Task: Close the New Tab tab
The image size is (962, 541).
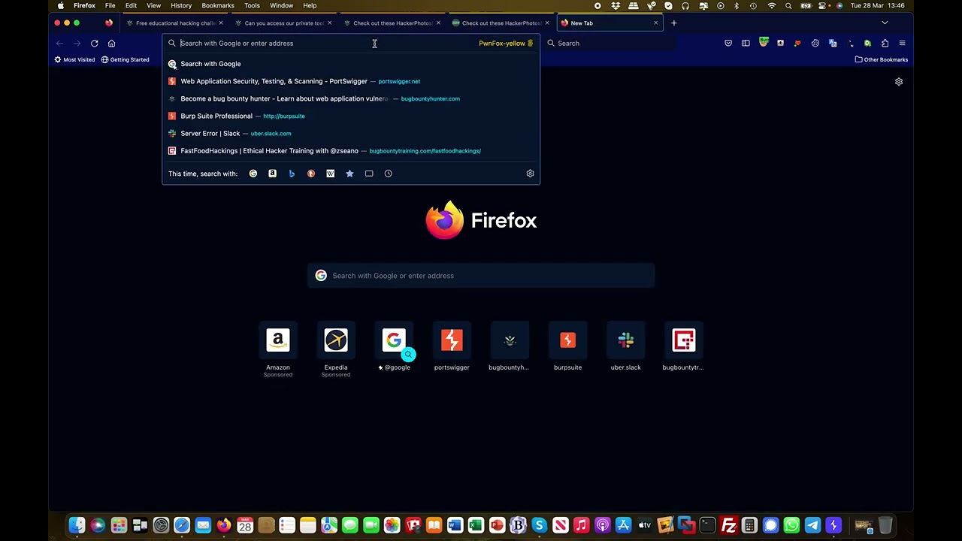Action: click(x=655, y=23)
